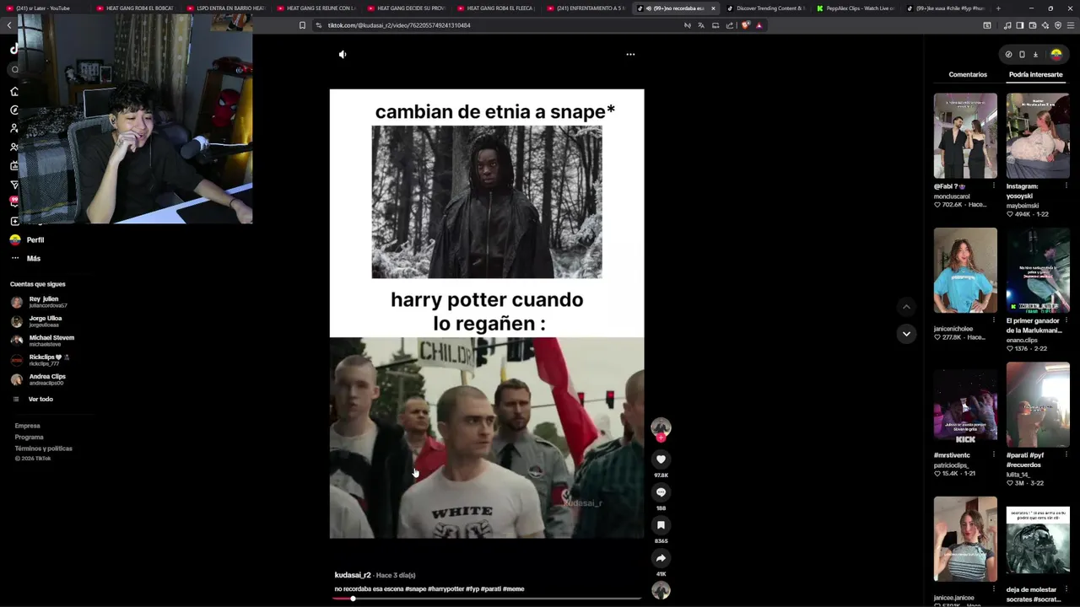Expand the Términos y políticas footer section
This screenshot has height=607, width=1080.
43,449
